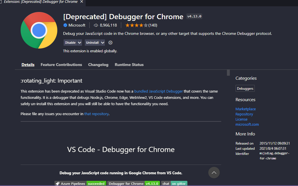Expand the Uninstall dropdown arrow
The height and width of the screenshot is (186, 298).
click(x=103, y=43)
